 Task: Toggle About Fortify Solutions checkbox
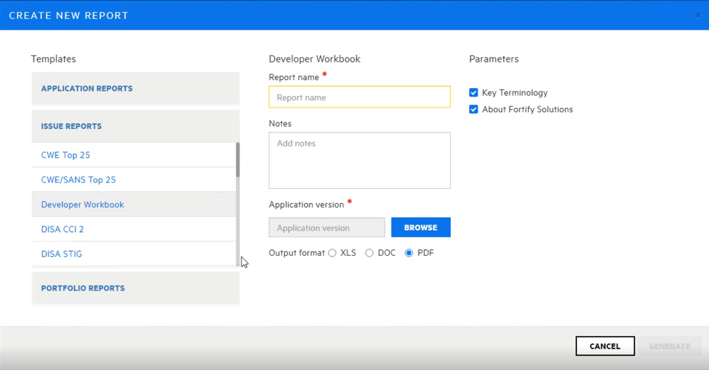tap(473, 109)
